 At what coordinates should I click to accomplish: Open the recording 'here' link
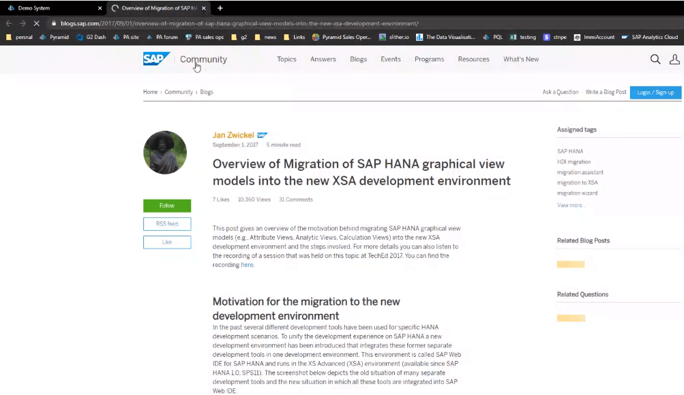247,265
